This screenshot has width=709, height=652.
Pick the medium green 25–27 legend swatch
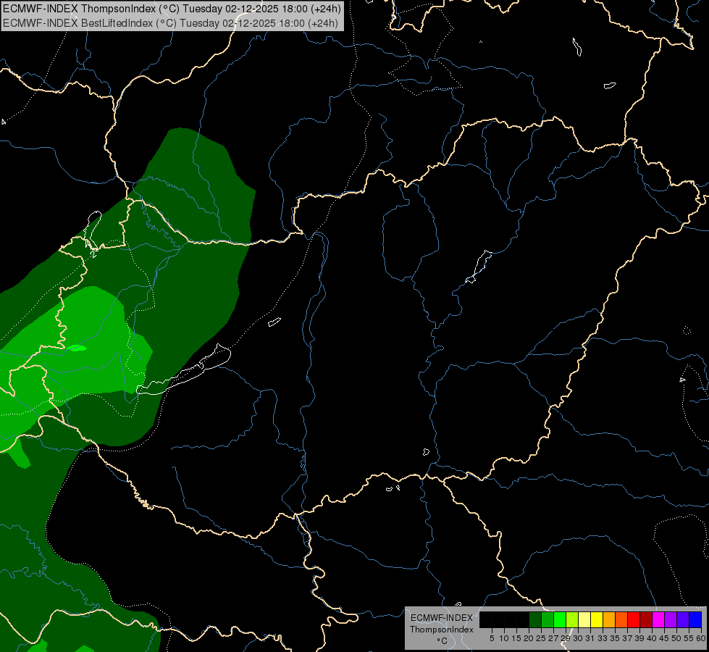548,619
